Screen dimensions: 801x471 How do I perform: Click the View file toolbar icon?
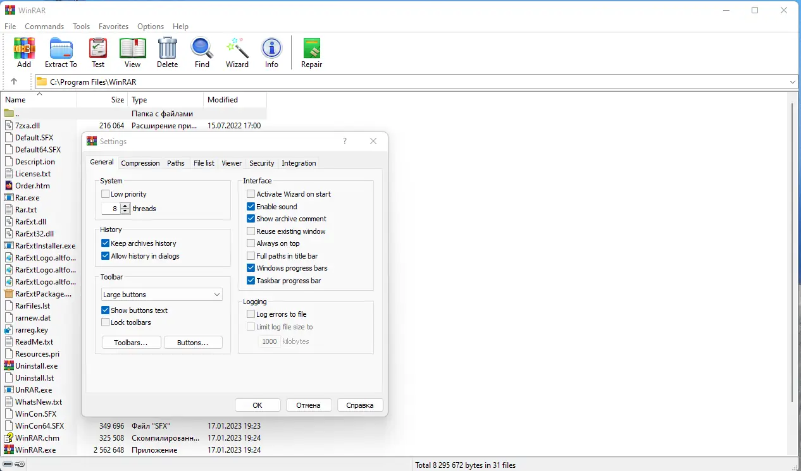tap(132, 48)
